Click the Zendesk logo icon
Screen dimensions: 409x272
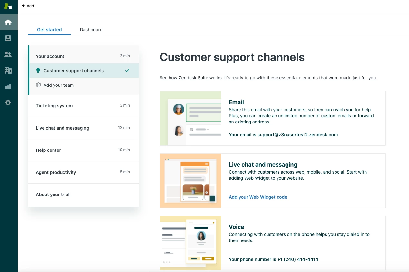(x=8, y=6)
